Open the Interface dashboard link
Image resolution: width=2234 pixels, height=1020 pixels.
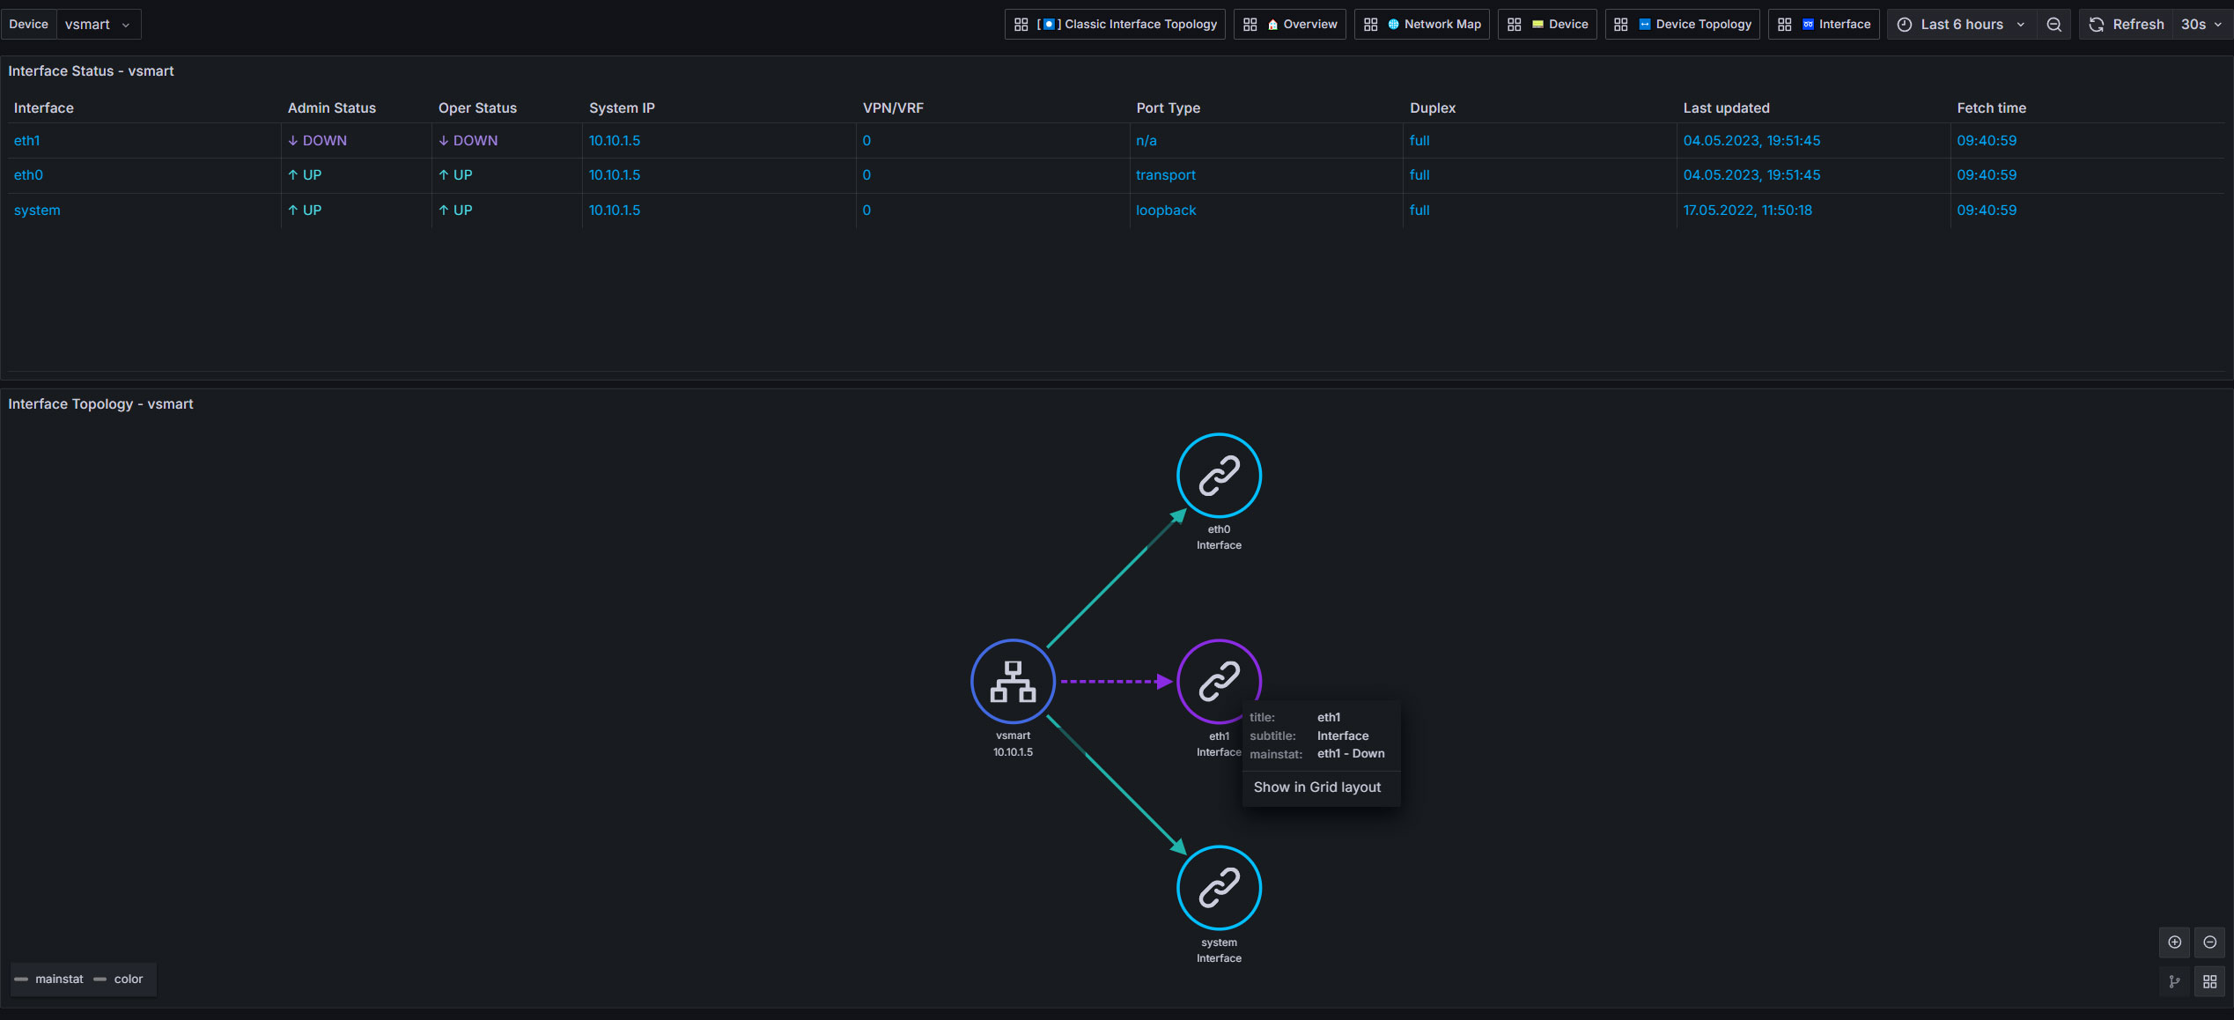point(1824,25)
